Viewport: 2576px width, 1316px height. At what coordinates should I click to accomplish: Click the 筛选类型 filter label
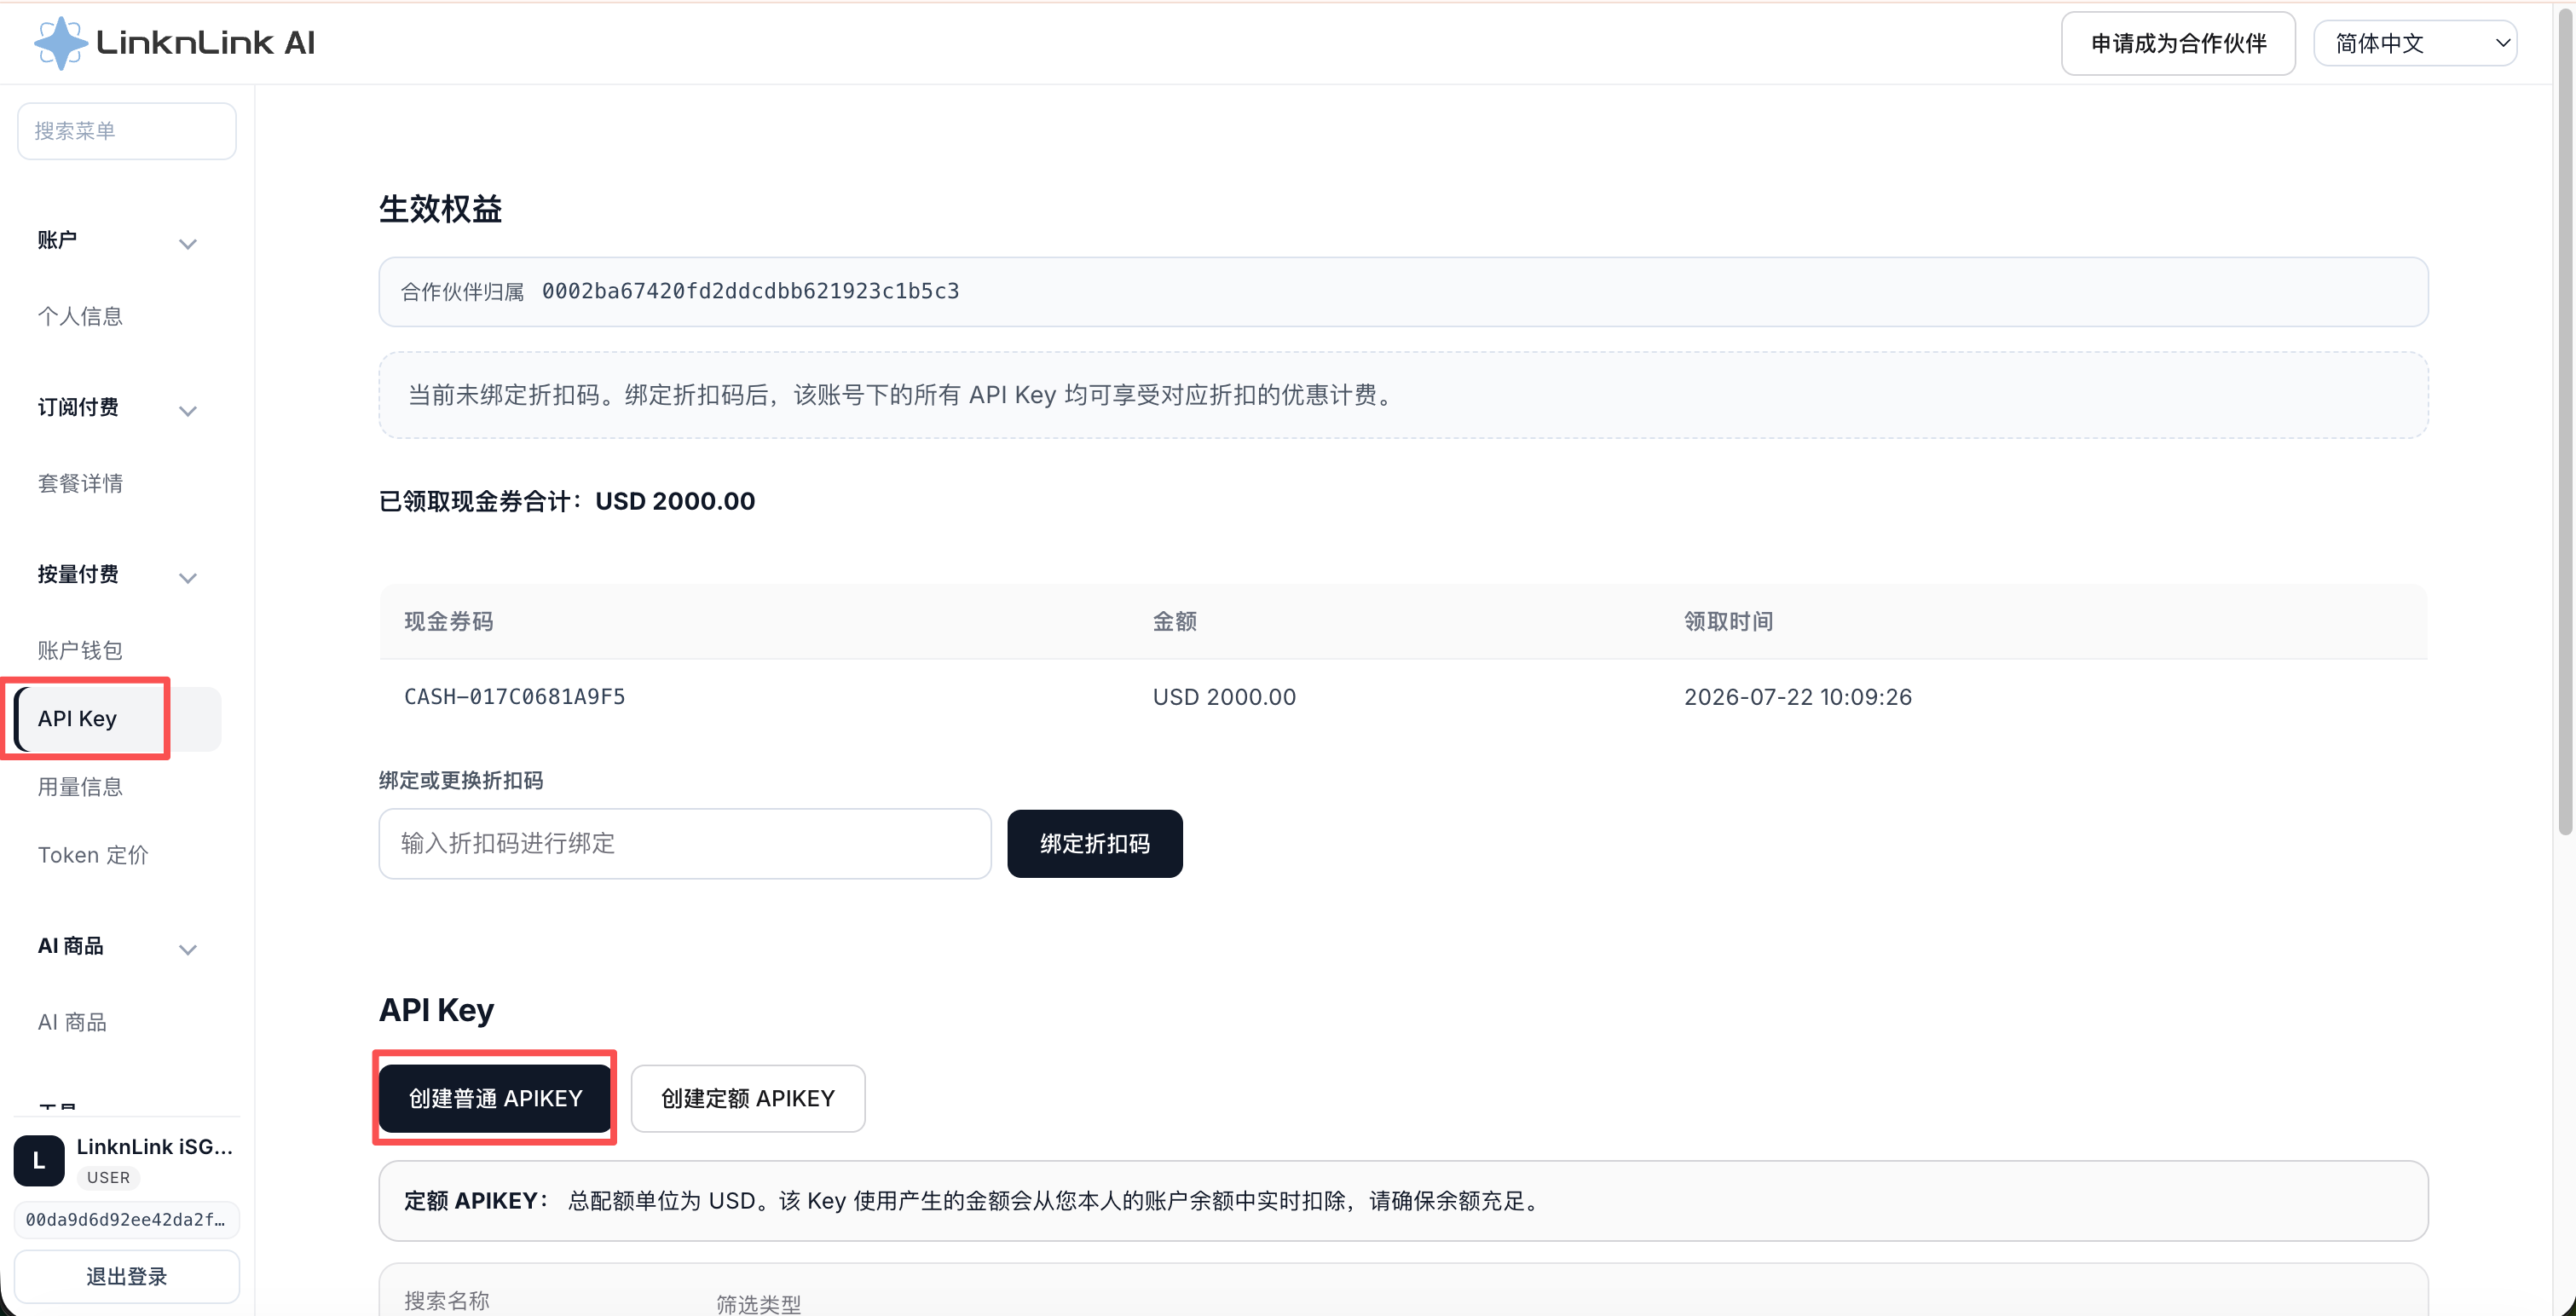[758, 1304]
